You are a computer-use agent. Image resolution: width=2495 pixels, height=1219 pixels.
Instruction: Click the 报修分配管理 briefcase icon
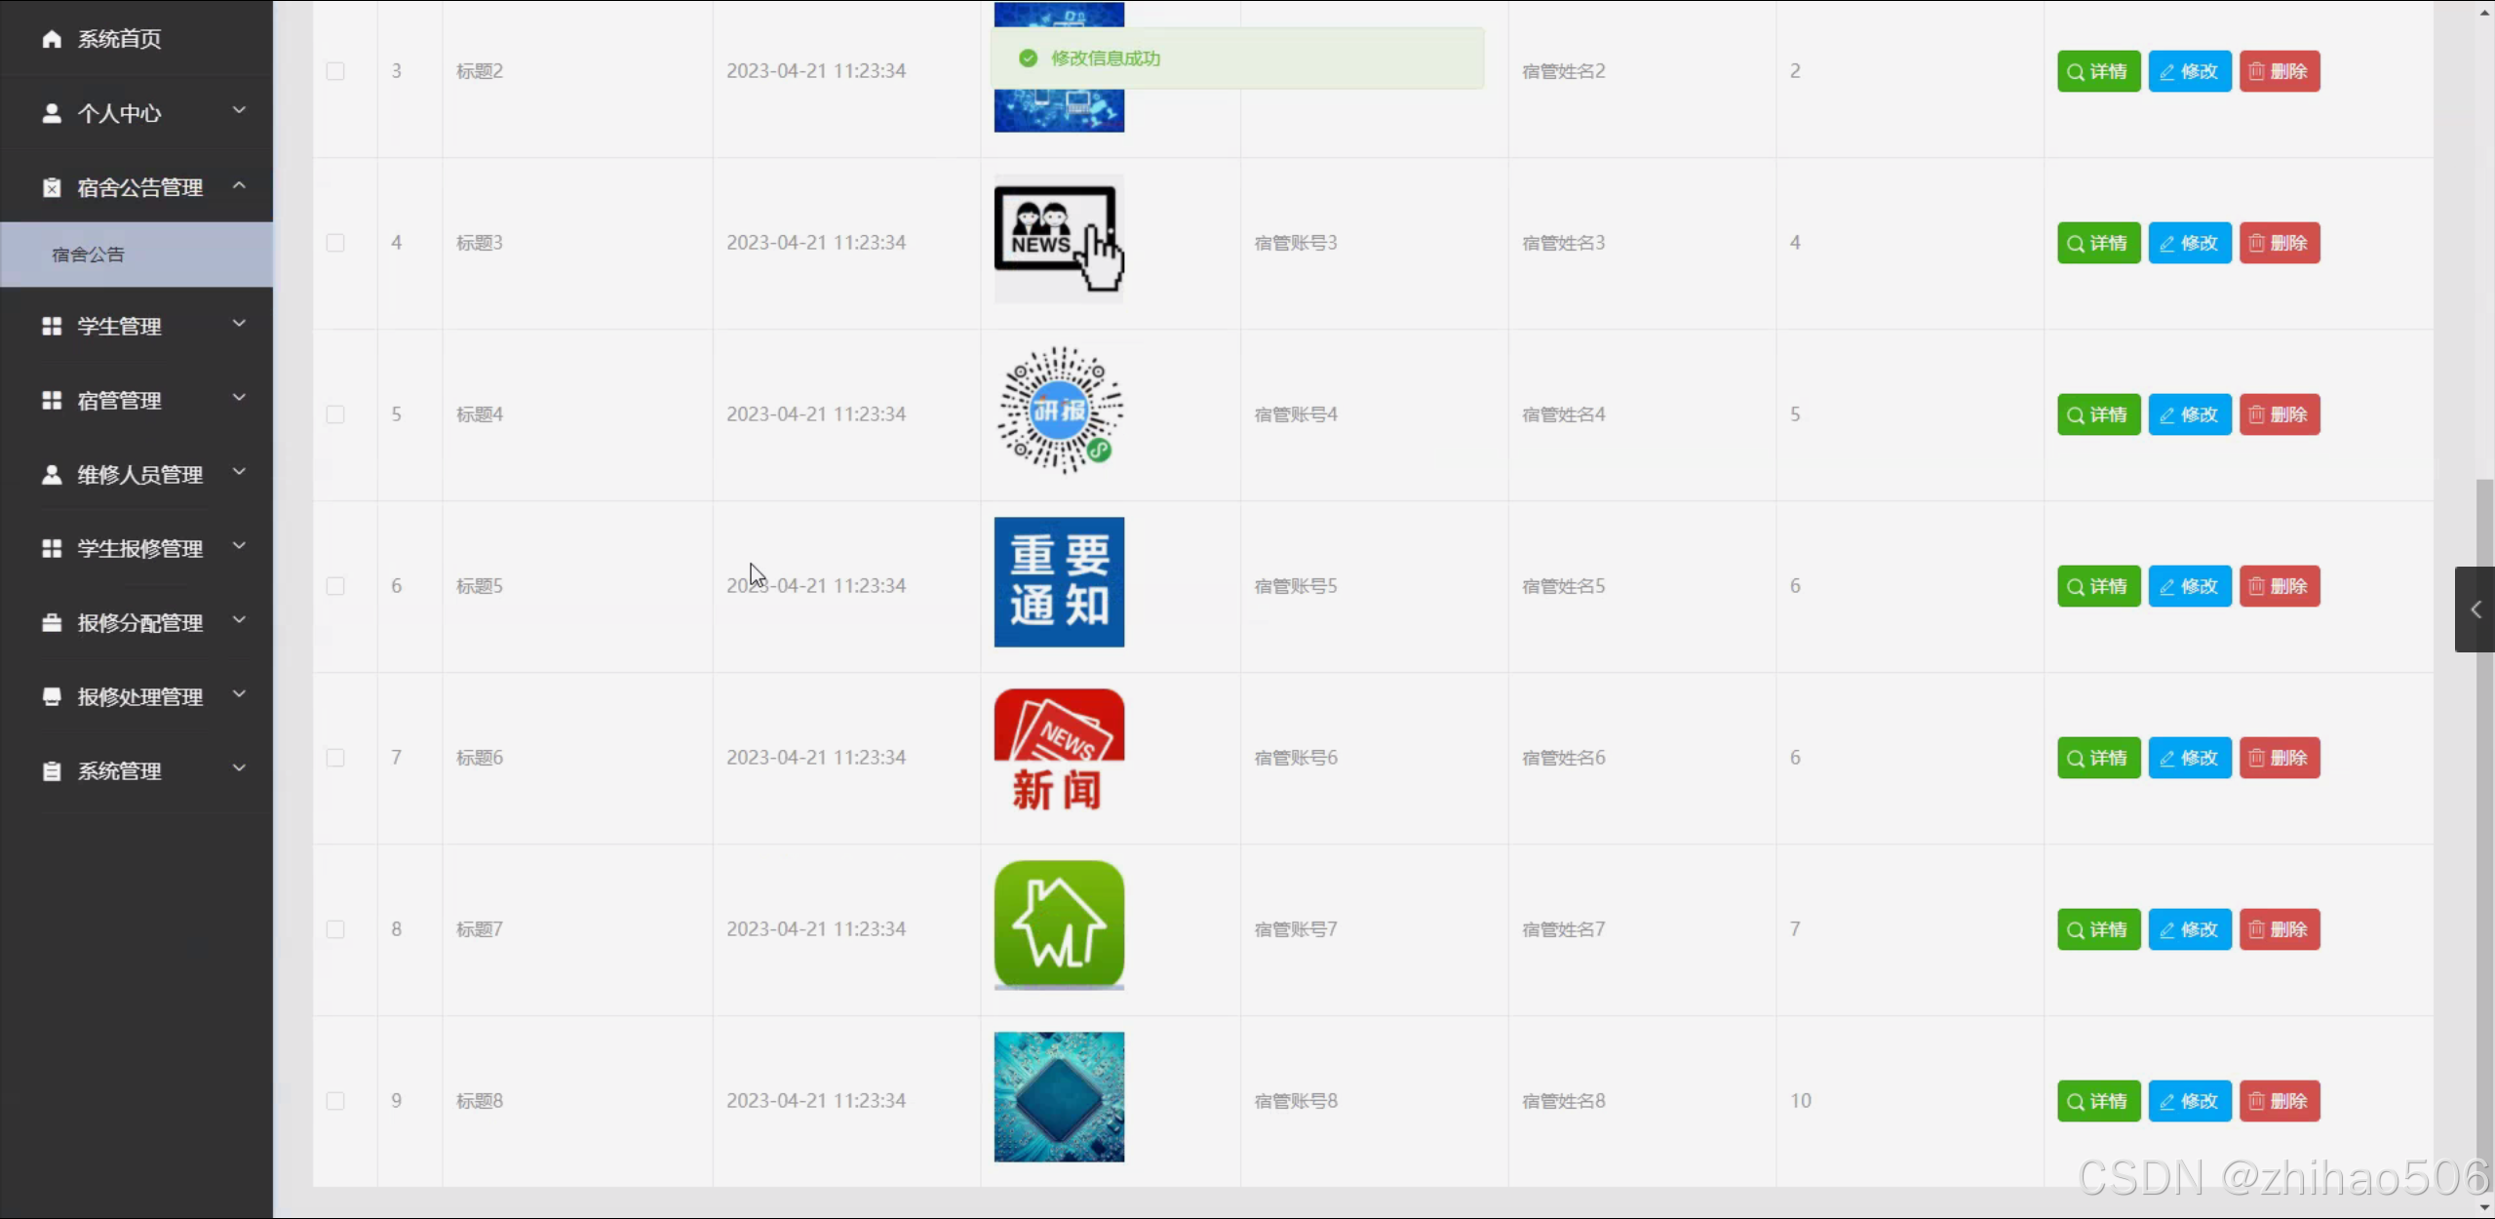point(52,622)
